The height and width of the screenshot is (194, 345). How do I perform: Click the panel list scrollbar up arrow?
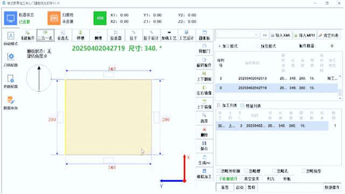coord(340,77)
